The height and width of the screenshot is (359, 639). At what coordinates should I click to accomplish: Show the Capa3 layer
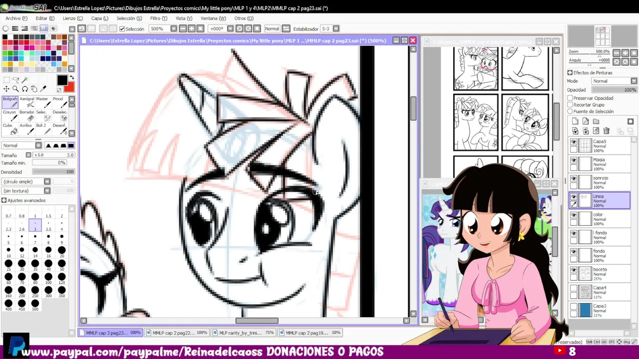(x=574, y=307)
